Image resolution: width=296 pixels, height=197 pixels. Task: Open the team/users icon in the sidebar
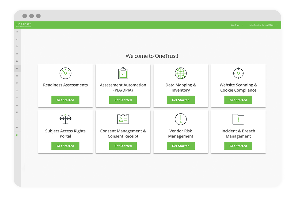[x=17, y=112]
